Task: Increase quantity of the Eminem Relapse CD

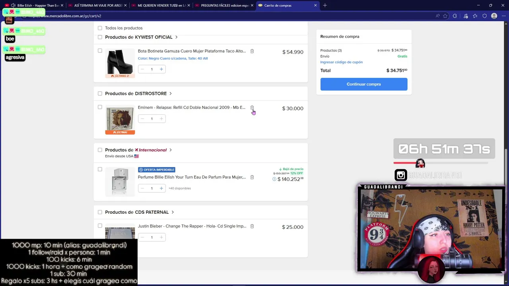Action: point(161,119)
